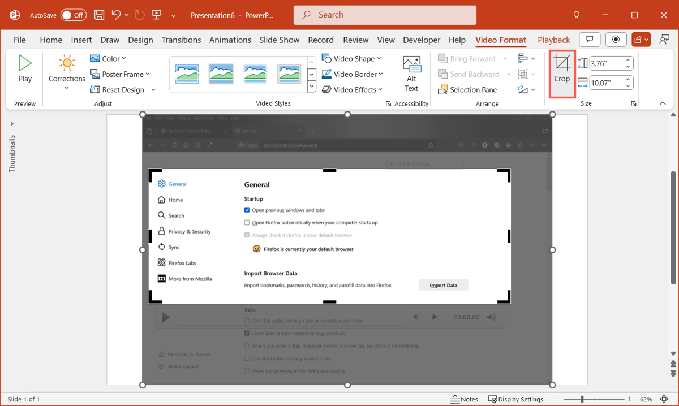The height and width of the screenshot is (406, 679).
Task: Open the Alt Text pane
Action: tap(411, 74)
